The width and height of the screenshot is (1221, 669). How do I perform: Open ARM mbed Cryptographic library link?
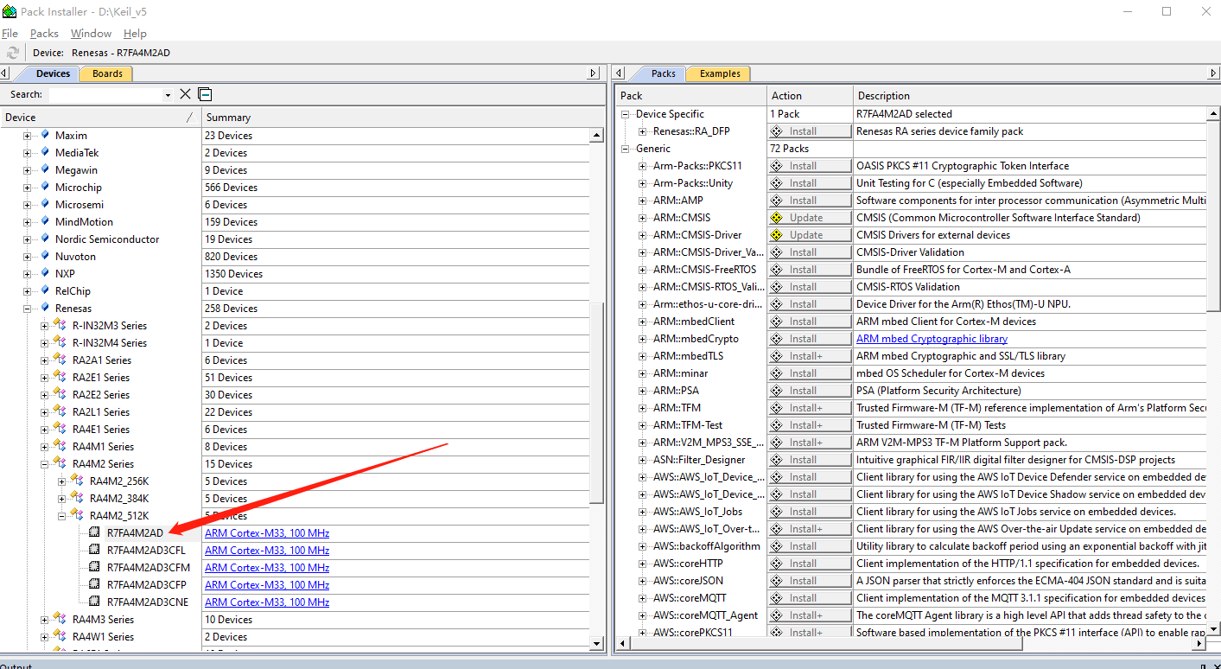[932, 339]
